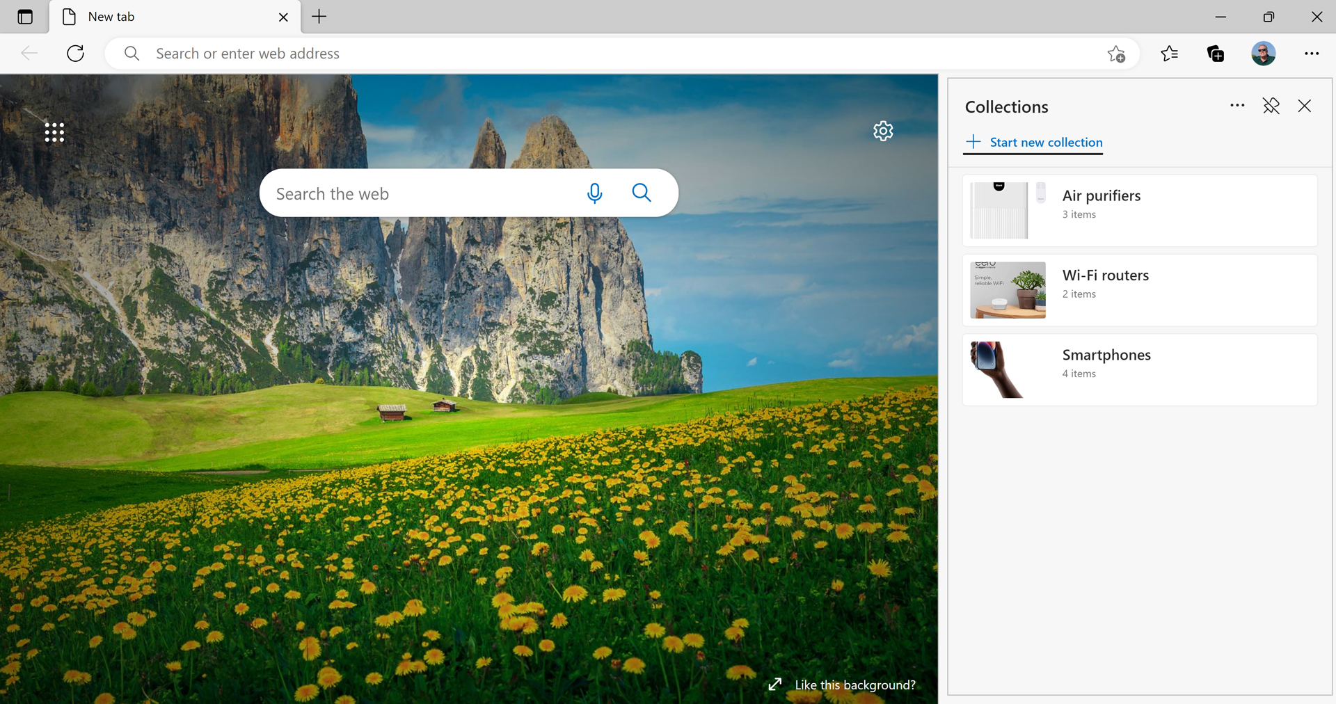1336x704 pixels.
Task: Open new tab page settings gear
Action: point(883,131)
